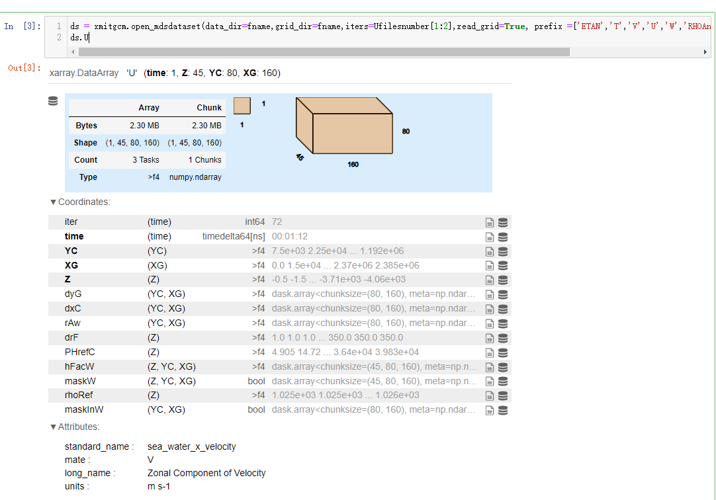Show attributes for maskW coordinate

click(490, 382)
